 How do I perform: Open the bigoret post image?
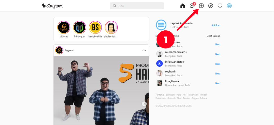click(x=101, y=91)
